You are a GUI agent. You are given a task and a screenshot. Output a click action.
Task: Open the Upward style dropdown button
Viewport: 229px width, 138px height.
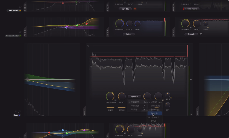pyautogui.click(x=134, y=96)
